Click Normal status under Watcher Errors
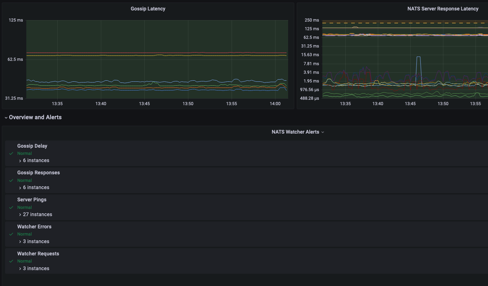The height and width of the screenshot is (286, 488). (24, 234)
